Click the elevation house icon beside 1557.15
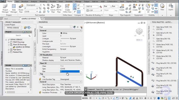179x100 pixels. 101,7
